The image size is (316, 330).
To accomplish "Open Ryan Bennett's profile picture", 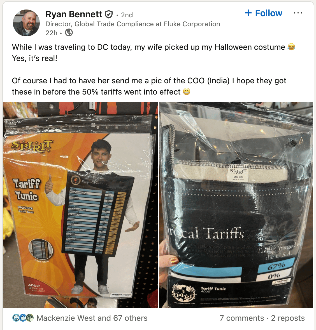I will [26, 23].
